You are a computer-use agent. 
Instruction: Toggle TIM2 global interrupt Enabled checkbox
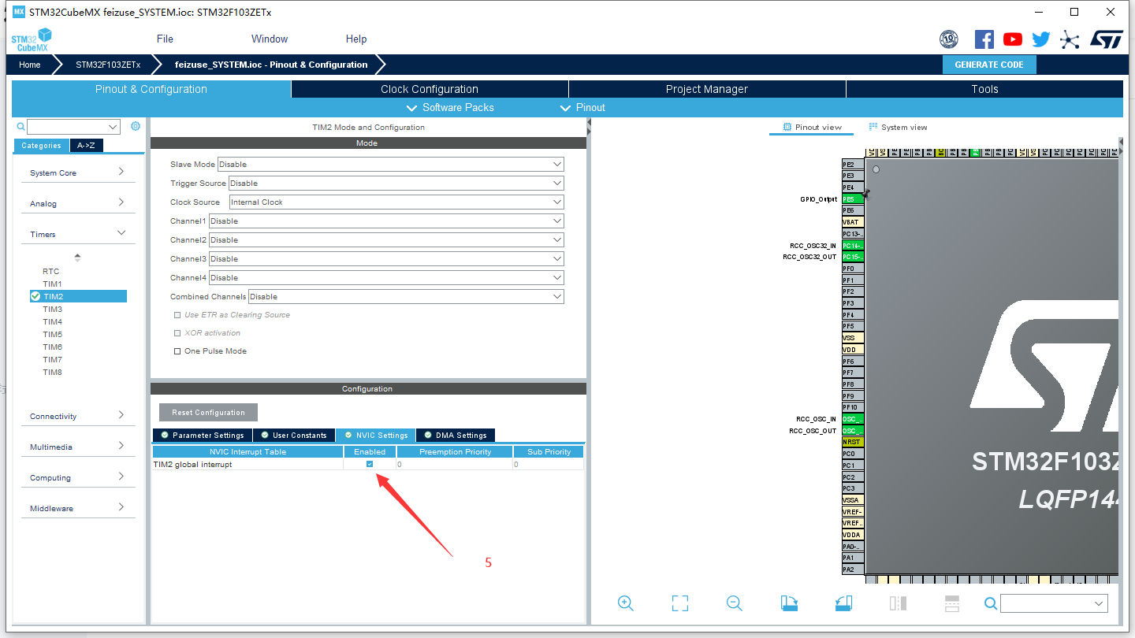[370, 465]
